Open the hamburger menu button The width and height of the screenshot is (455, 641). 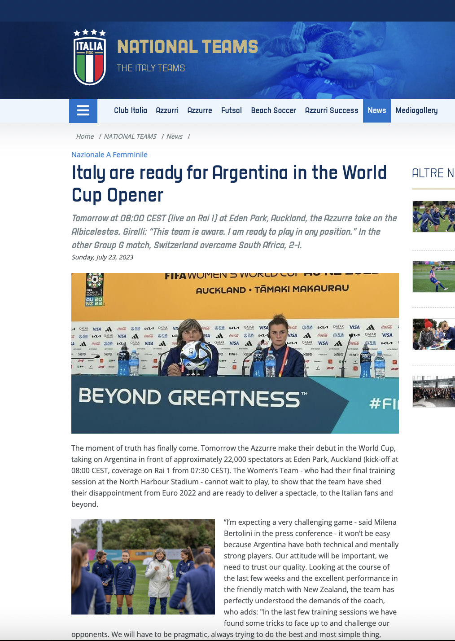[x=83, y=111]
